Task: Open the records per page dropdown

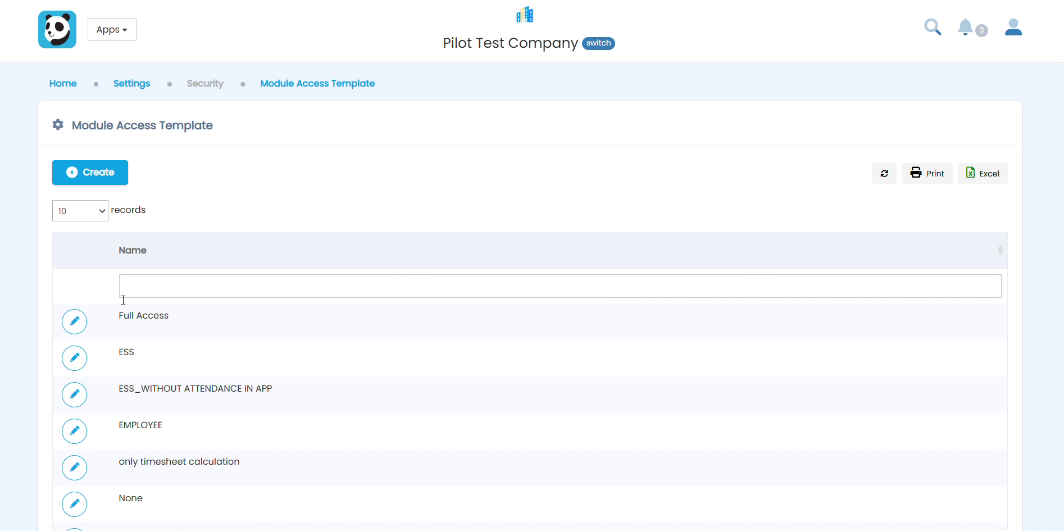Action: tap(80, 211)
